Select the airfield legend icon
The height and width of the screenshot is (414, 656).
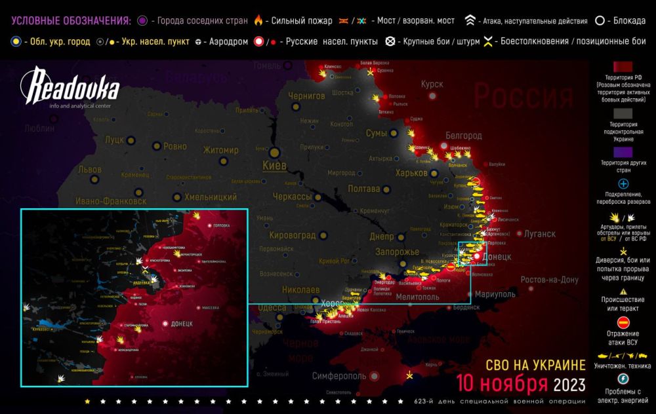[197, 43]
